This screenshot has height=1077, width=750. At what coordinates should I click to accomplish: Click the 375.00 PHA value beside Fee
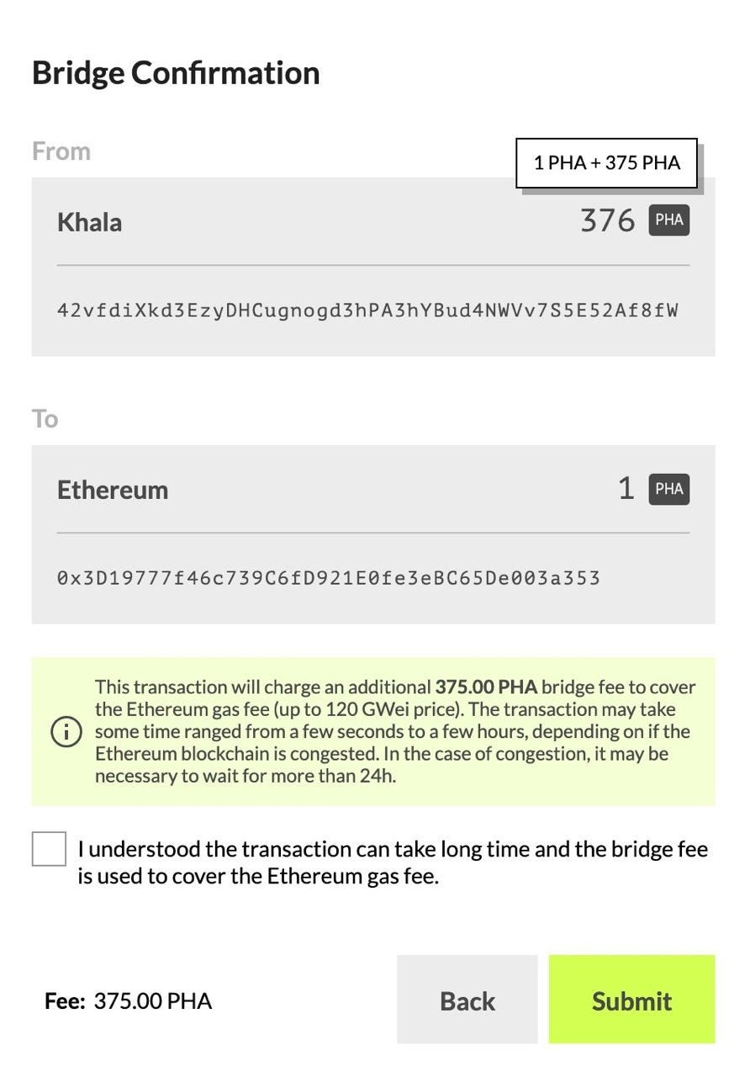tap(152, 1000)
